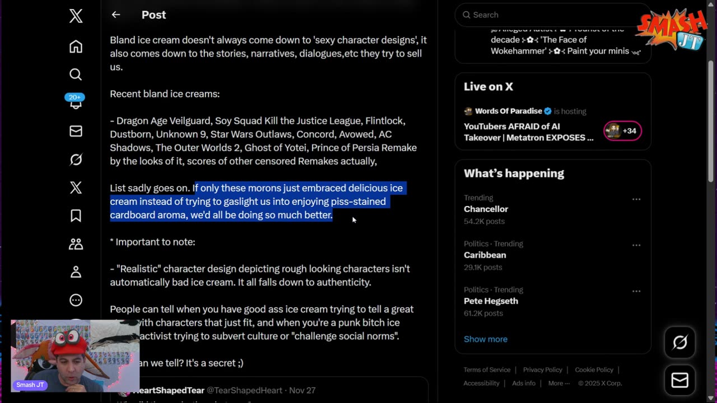The width and height of the screenshot is (717, 403).
Task: Open the Home feed icon
Action: (76, 46)
